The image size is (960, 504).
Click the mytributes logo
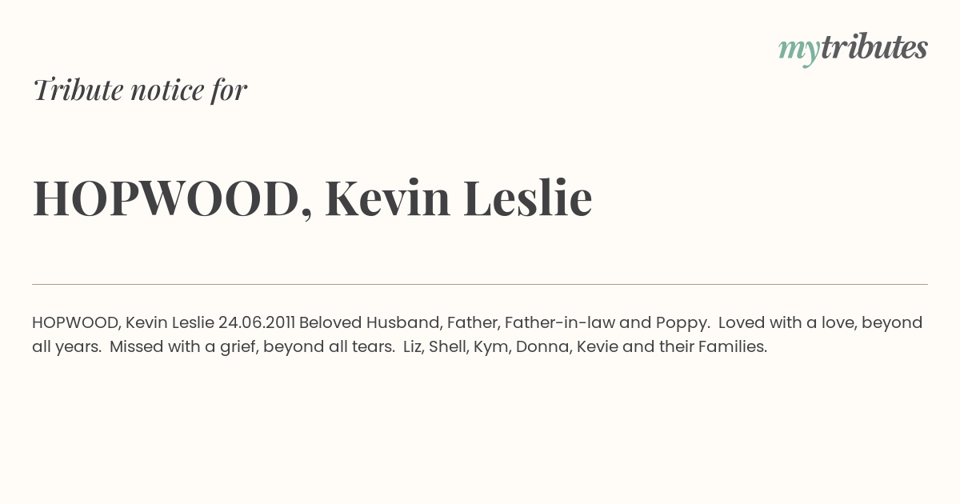(853, 49)
